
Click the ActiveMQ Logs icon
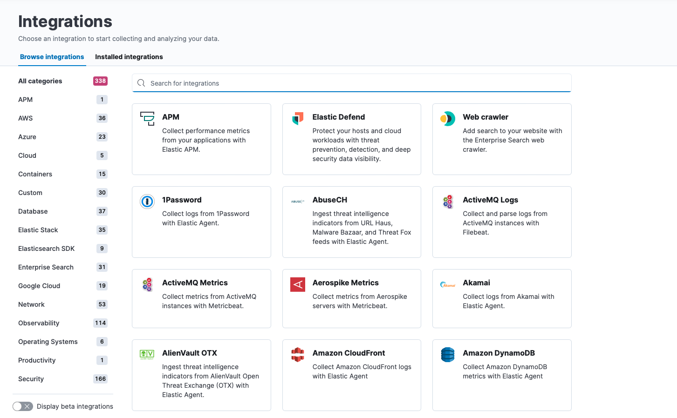(x=448, y=202)
